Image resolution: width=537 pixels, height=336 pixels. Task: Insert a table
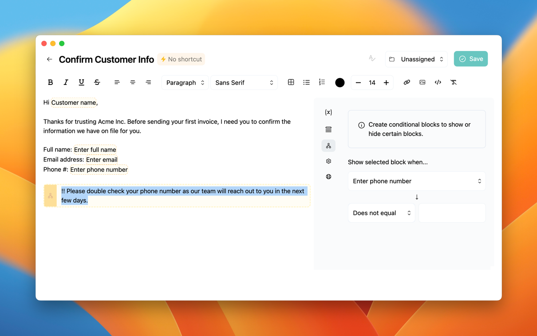pyautogui.click(x=291, y=82)
